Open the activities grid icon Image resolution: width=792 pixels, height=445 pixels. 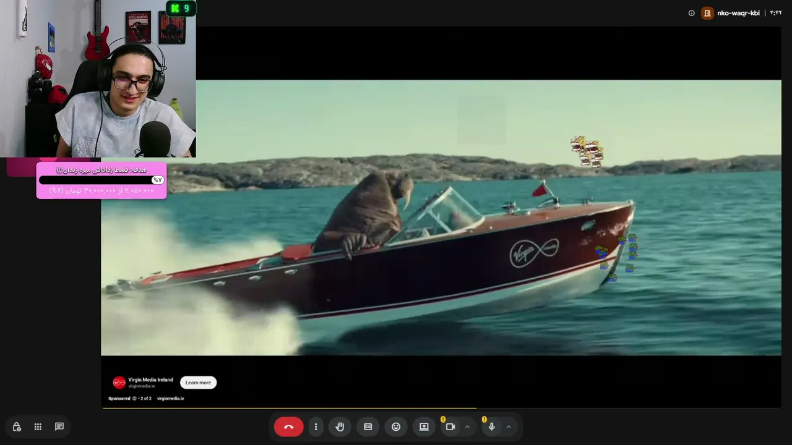[x=38, y=426]
